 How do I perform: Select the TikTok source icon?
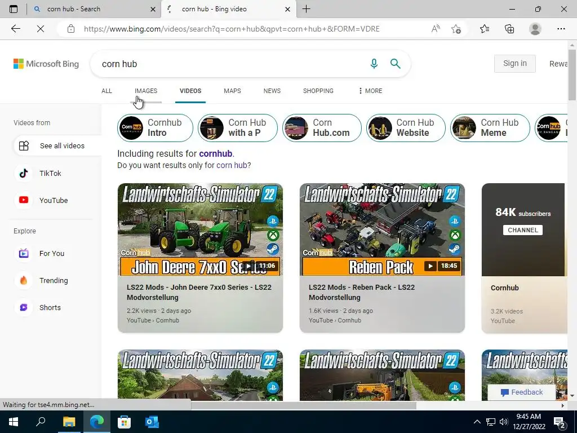(24, 173)
